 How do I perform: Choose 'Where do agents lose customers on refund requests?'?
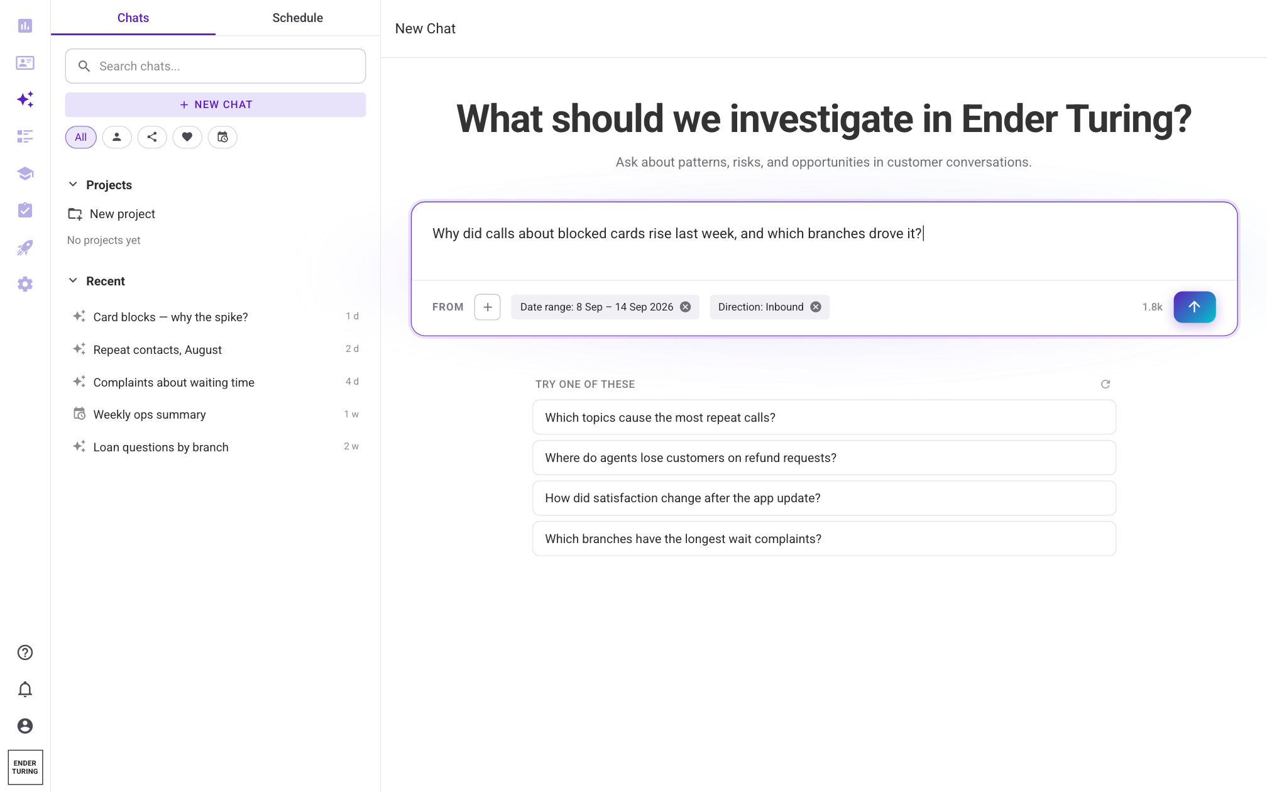pyautogui.click(x=824, y=458)
